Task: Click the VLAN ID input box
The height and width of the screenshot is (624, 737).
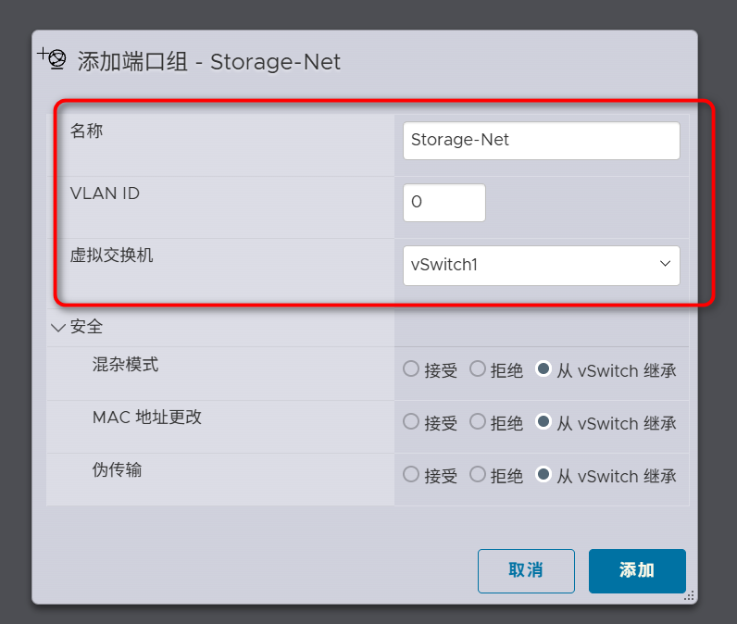Action: (x=444, y=202)
